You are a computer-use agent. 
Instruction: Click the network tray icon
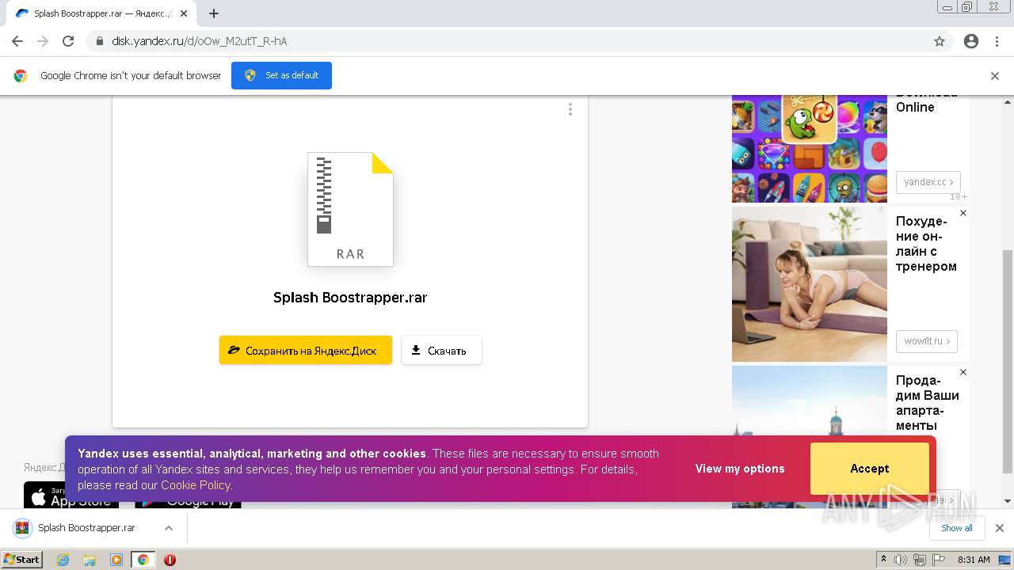(x=920, y=560)
